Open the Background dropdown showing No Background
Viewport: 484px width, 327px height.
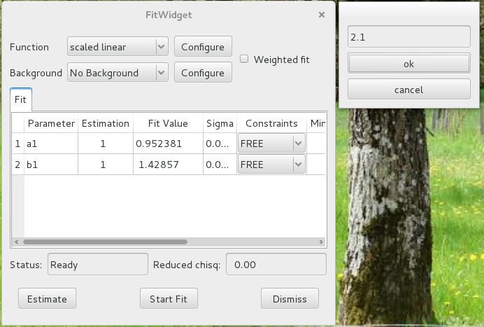click(x=118, y=73)
